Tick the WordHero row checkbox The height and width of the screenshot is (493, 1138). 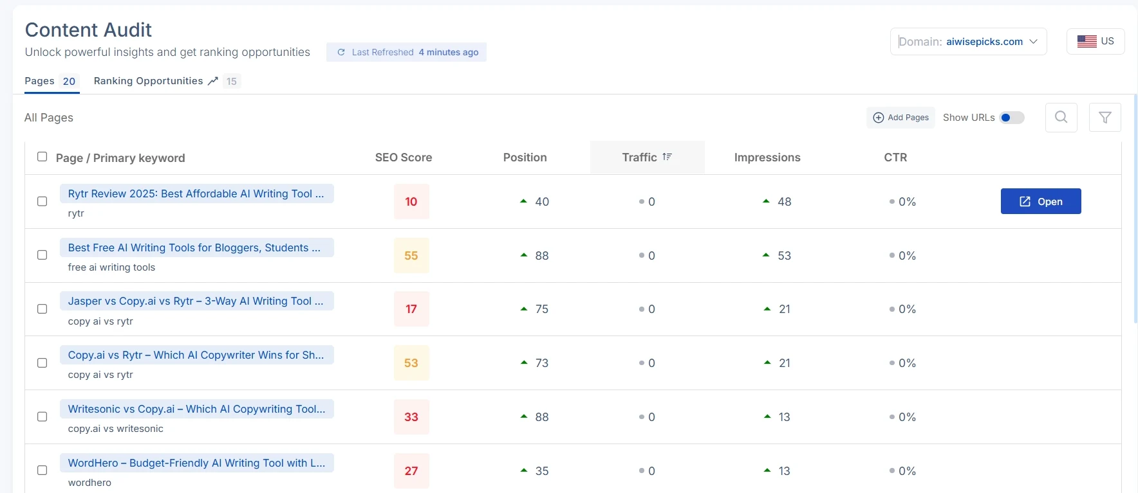point(42,471)
